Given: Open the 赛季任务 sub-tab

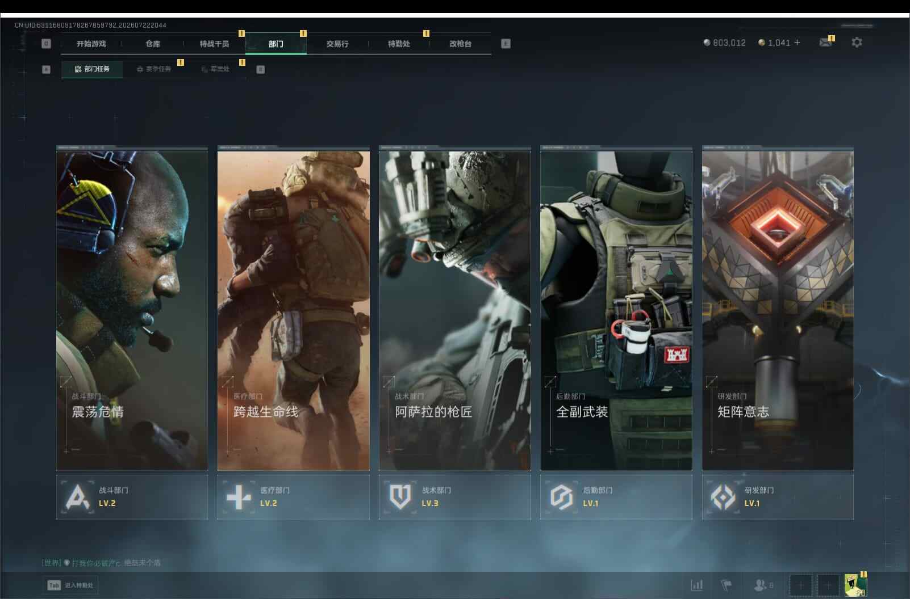Looking at the screenshot, I should 154,69.
